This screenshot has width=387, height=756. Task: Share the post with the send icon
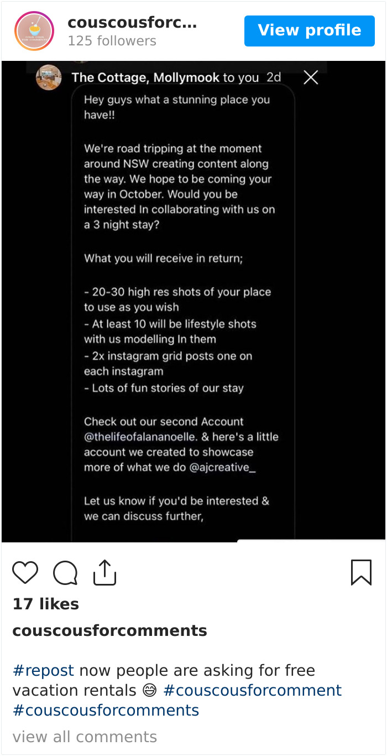pyautogui.click(x=104, y=572)
